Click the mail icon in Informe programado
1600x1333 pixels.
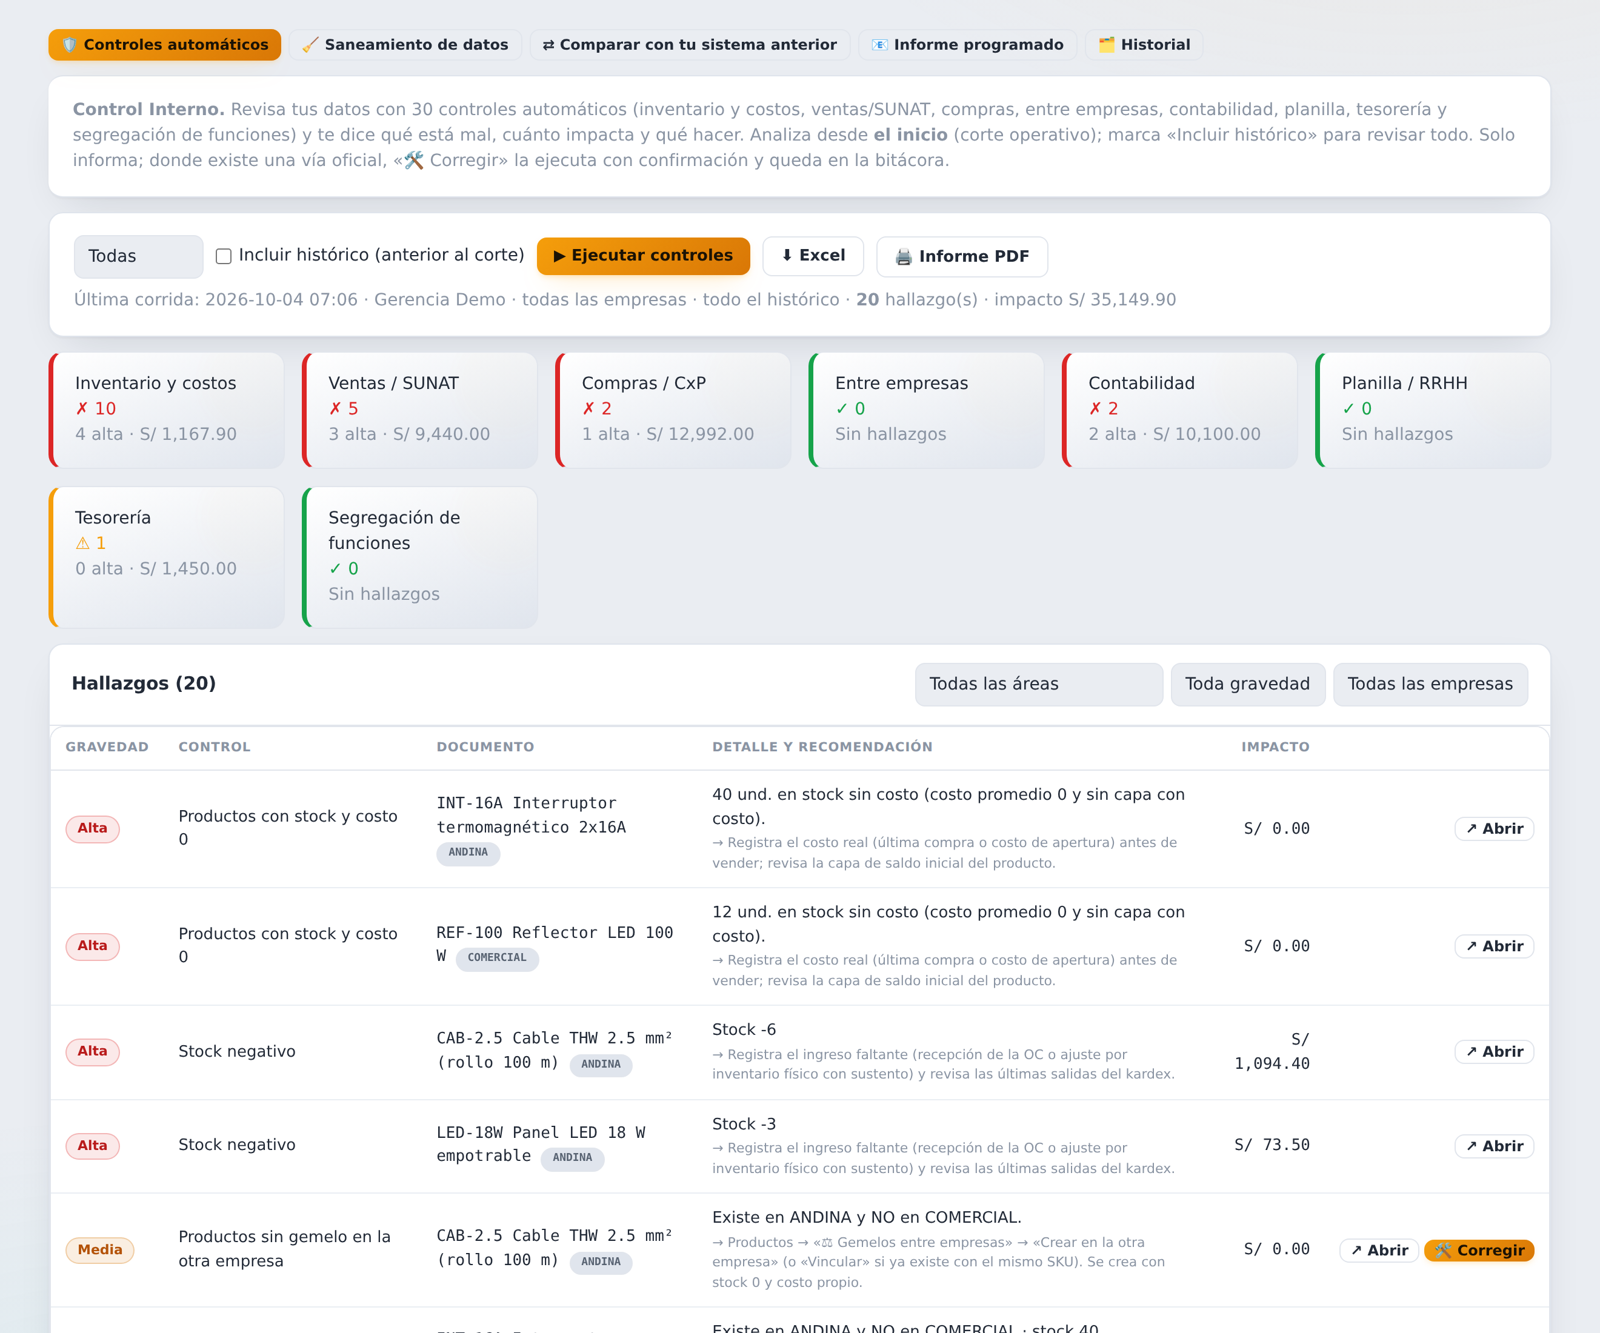pos(879,45)
